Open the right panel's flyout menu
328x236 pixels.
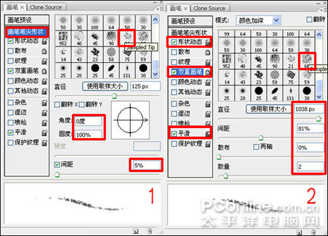click(x=323, y=10)
